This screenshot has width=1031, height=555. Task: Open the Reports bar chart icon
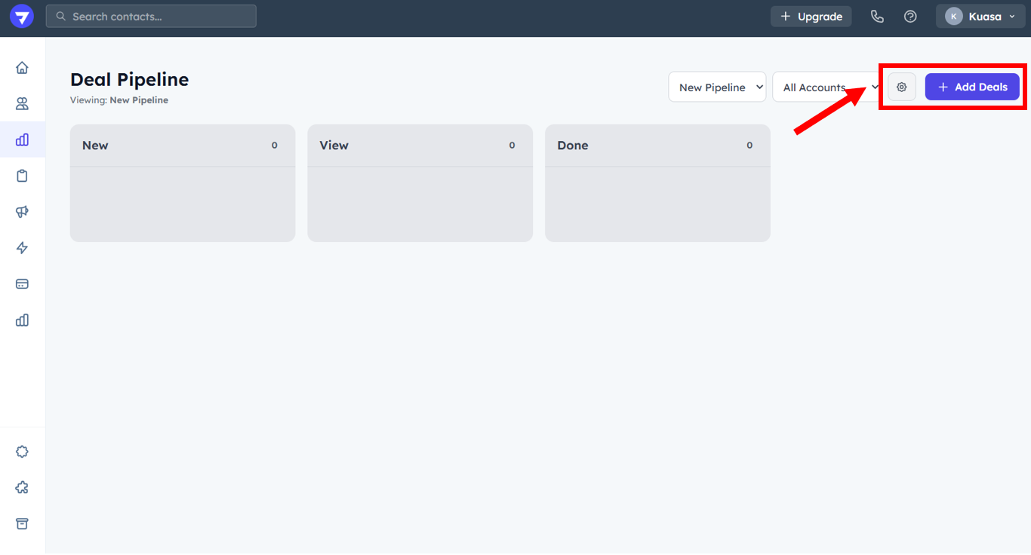22,320
